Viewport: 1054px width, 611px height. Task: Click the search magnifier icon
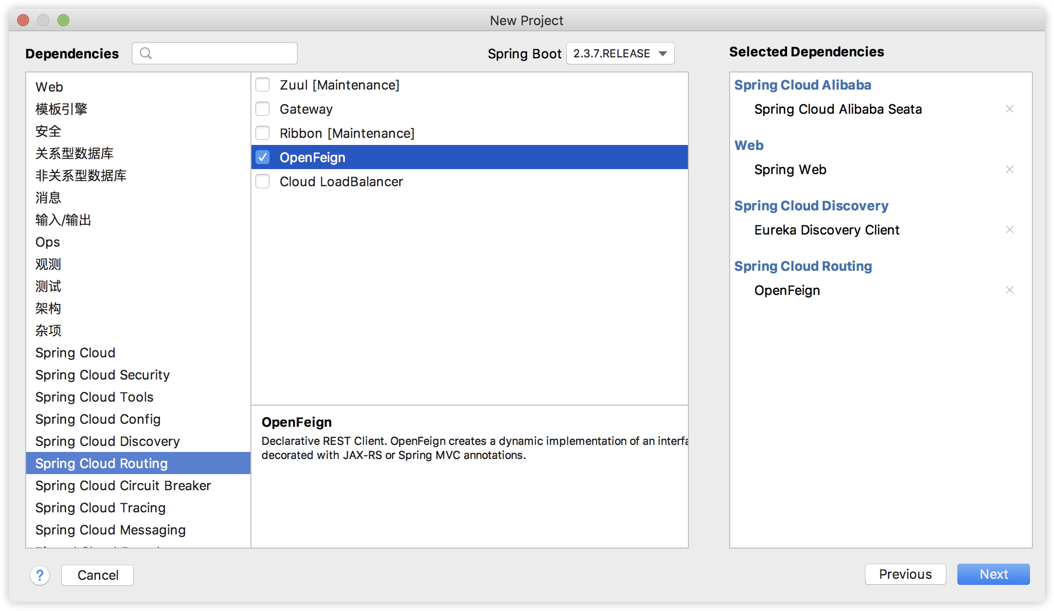tap(146, 53)
